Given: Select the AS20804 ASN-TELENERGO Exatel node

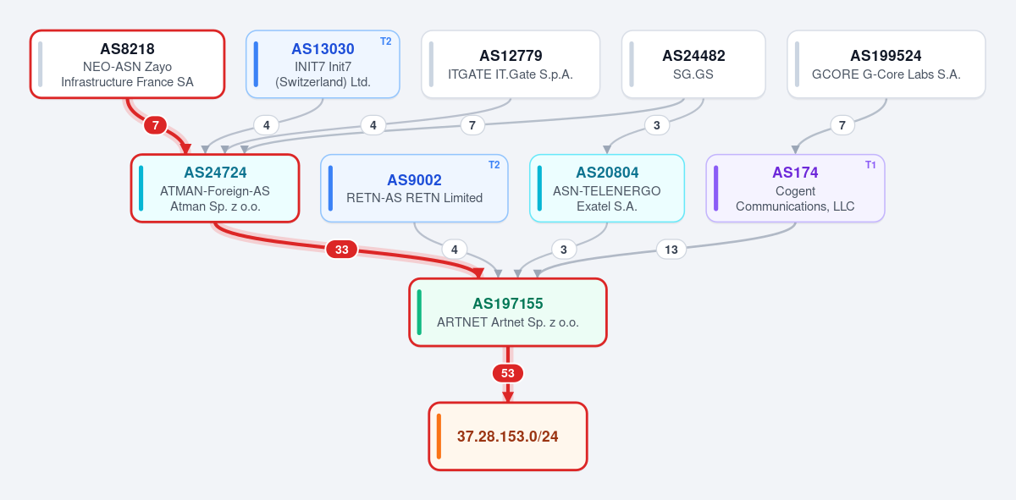Looking at the screenshot, I should (607, 188).
